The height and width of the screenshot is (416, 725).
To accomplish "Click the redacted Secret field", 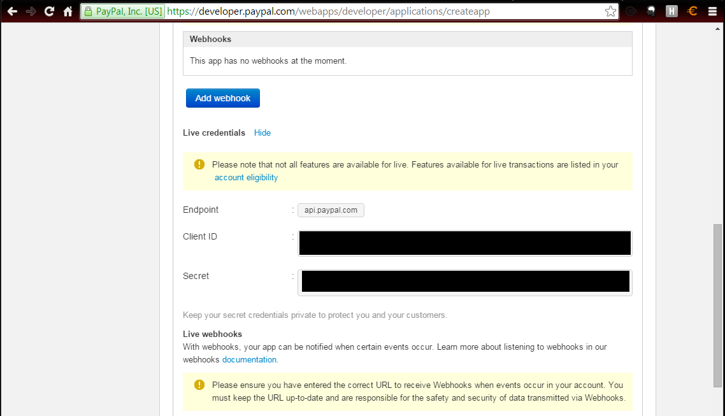I will (x=464, y=282).
